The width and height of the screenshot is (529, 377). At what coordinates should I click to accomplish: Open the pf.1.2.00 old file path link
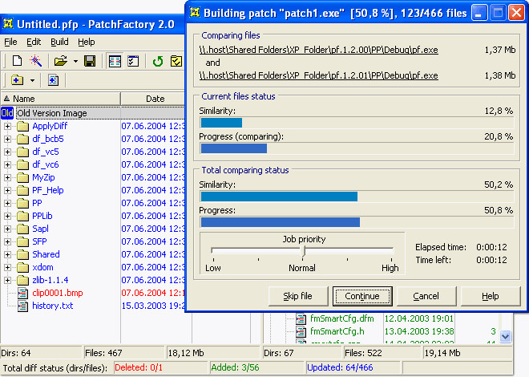coord(318,50)
